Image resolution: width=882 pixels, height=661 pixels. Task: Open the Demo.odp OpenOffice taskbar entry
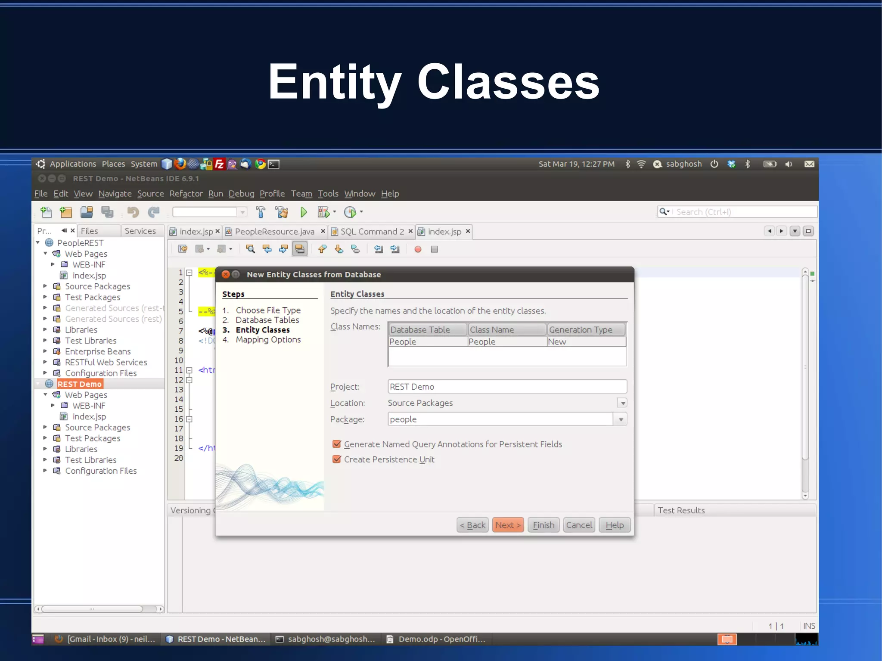pyautogui.click(x=436, y=639)
